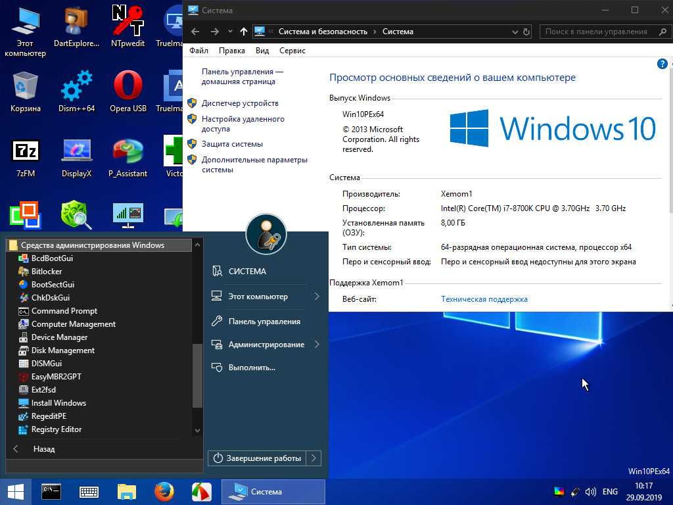The image size is (673, 505).
Task: Launch Opera USB desktop icon
Action: point(128,92)
